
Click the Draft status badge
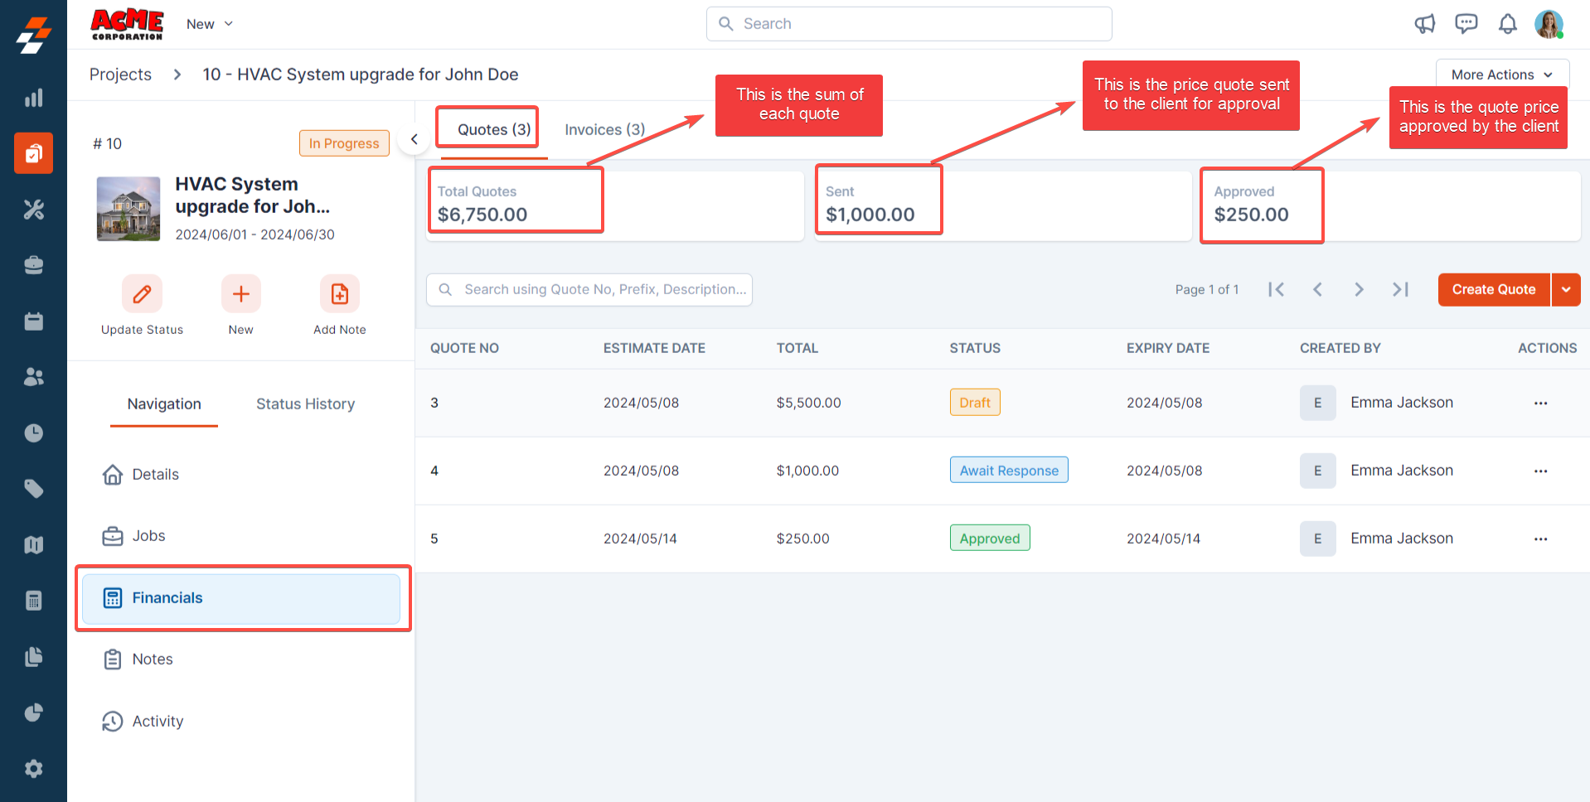[975, 403]
